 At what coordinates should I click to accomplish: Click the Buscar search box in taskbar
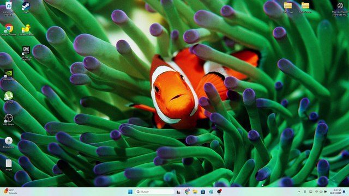[155, 192]
